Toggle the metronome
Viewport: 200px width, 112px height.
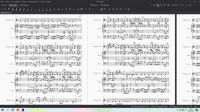click(165, 5)
